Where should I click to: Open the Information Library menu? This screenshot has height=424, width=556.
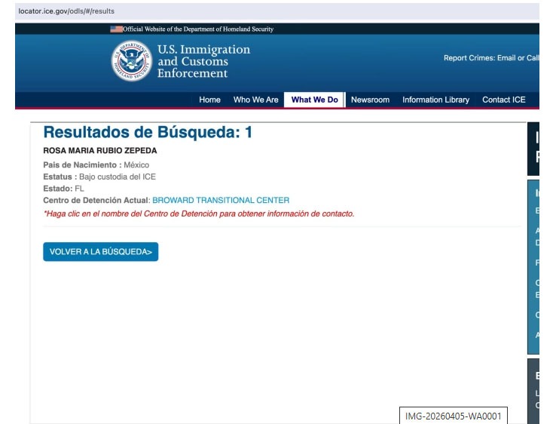click(x=435, y=100)
